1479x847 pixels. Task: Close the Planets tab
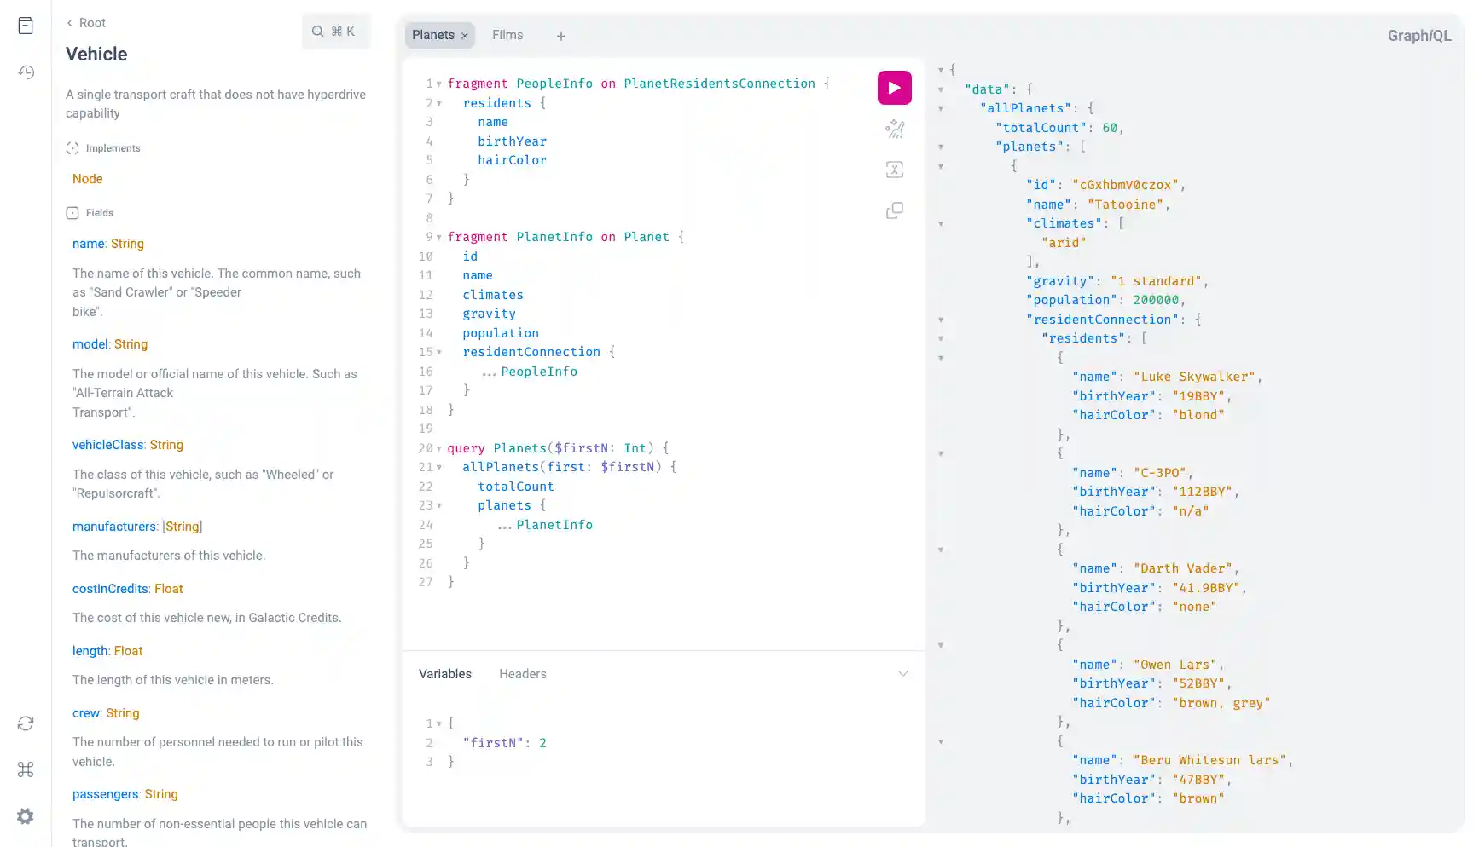point(464,35)
